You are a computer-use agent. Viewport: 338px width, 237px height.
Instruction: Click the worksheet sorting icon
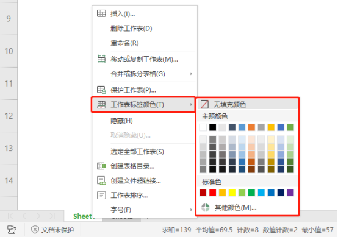pos(101,195)
